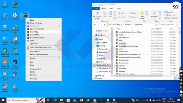
Task: Switch to the Share ribbon tab
Action: pos(111,8)
